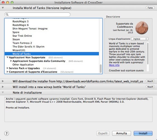The width and height of the screenshot is (157, 140).
Task: Click the application list scrollbar
Action: 101,46
